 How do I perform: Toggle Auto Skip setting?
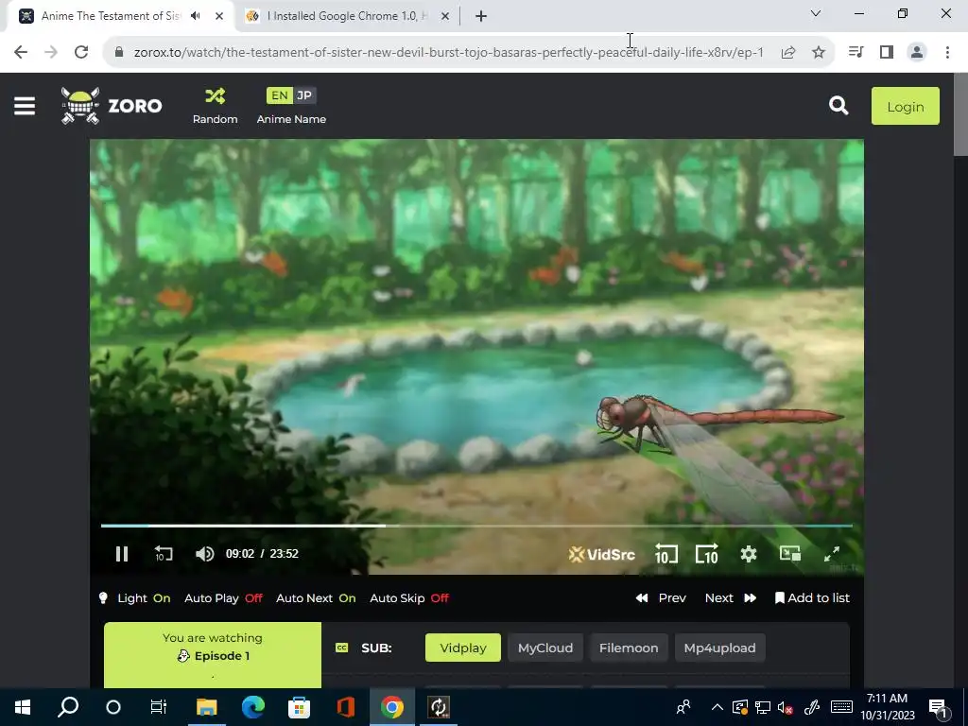(x=409, y=598)
